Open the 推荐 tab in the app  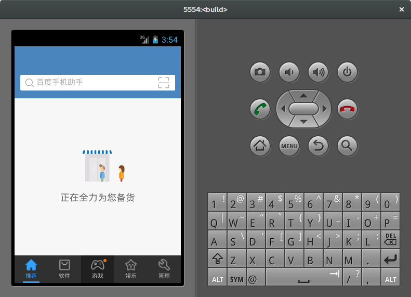31,269
